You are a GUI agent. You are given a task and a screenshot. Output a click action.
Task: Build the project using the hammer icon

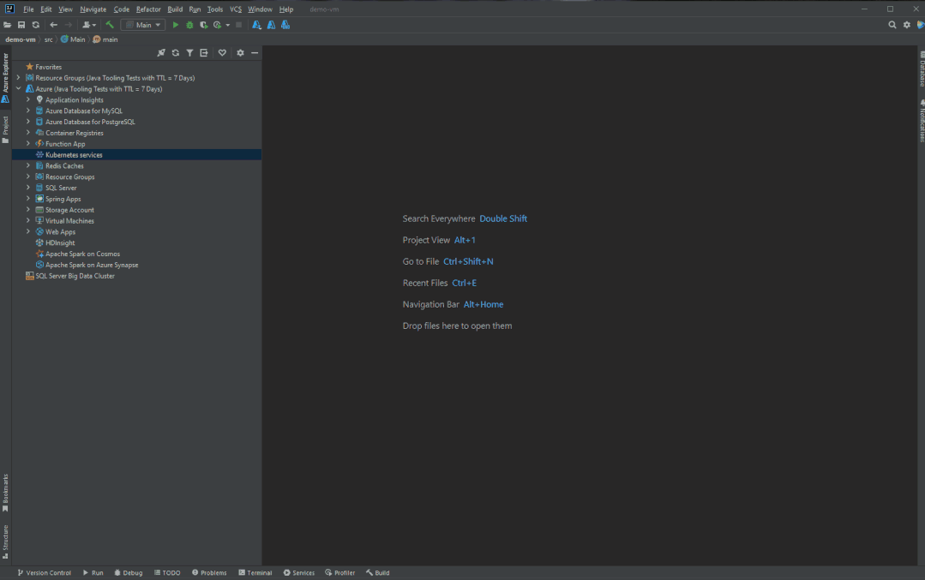coord(108,24)
